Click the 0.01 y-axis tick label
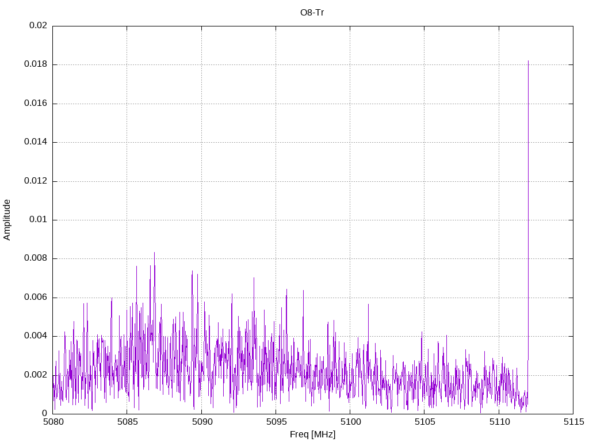 point(38,220)
